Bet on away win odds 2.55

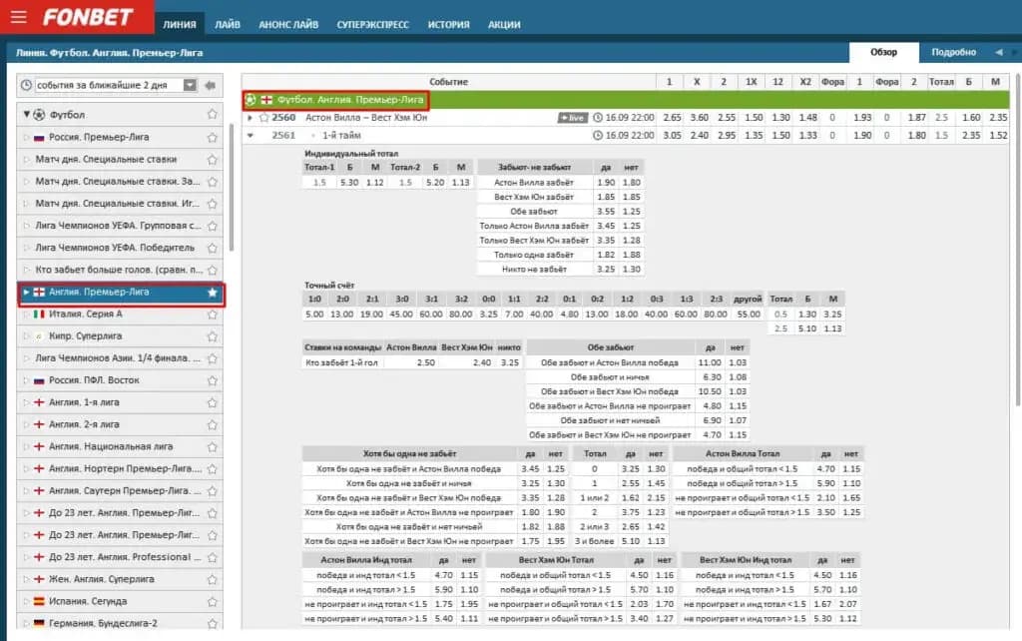tap(727, 118)
